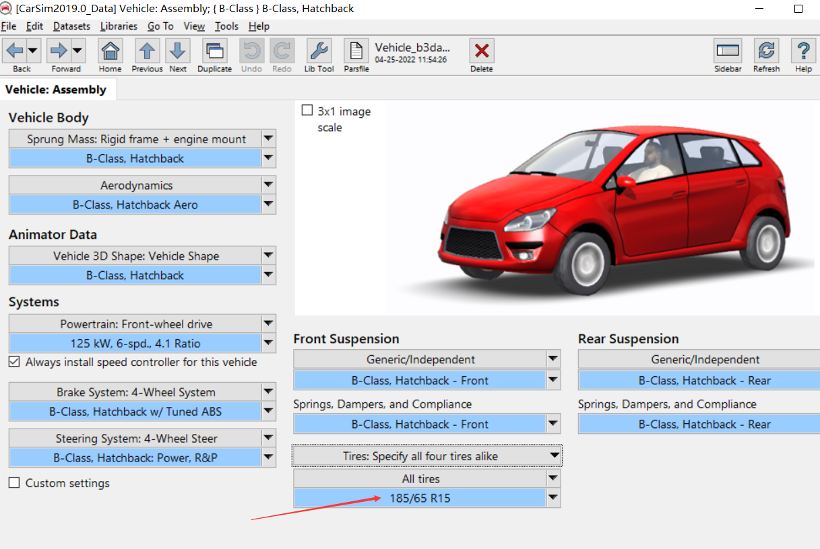Click the CarSim title bar app icon
The image size is (820, 549).
6,9
